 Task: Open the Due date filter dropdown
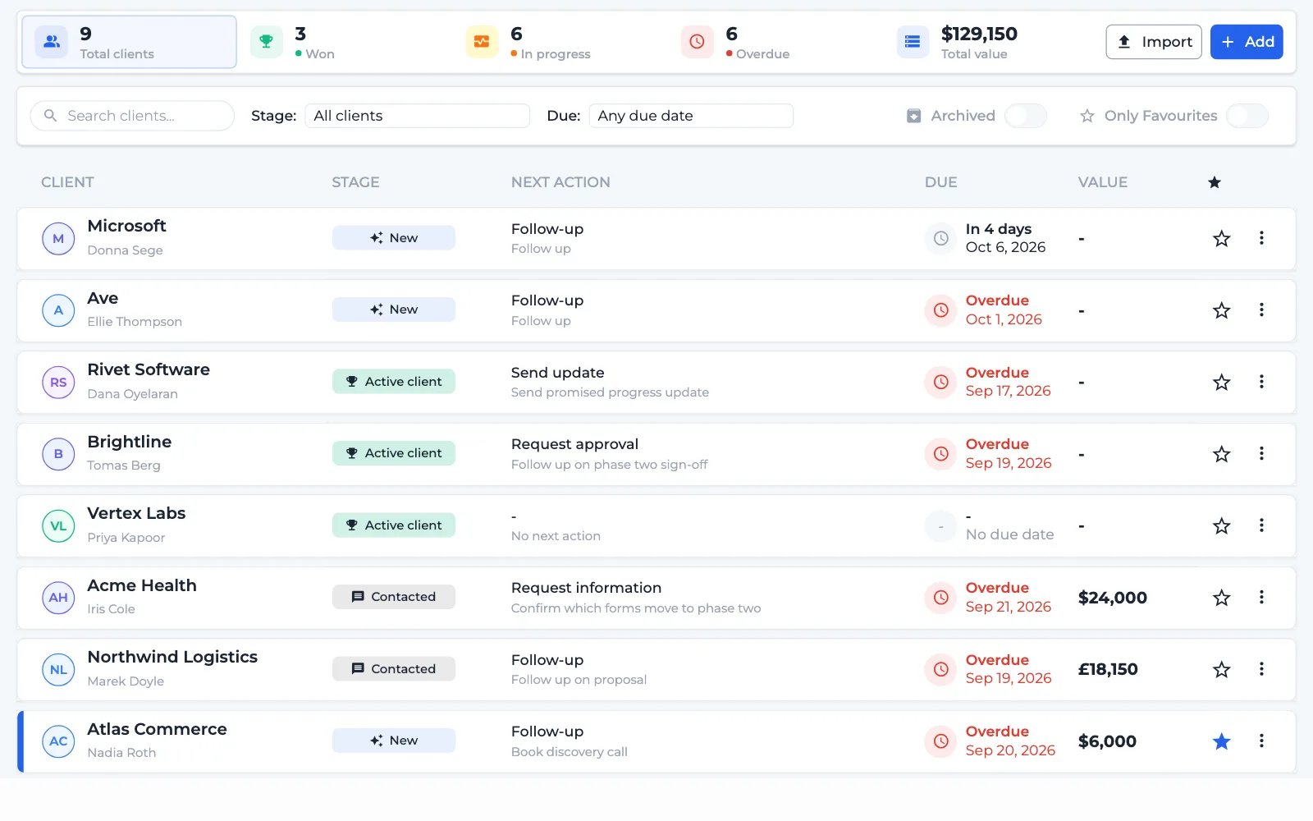[691, 116]
